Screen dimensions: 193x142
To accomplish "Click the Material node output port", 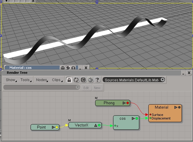I will pos(179,107).
